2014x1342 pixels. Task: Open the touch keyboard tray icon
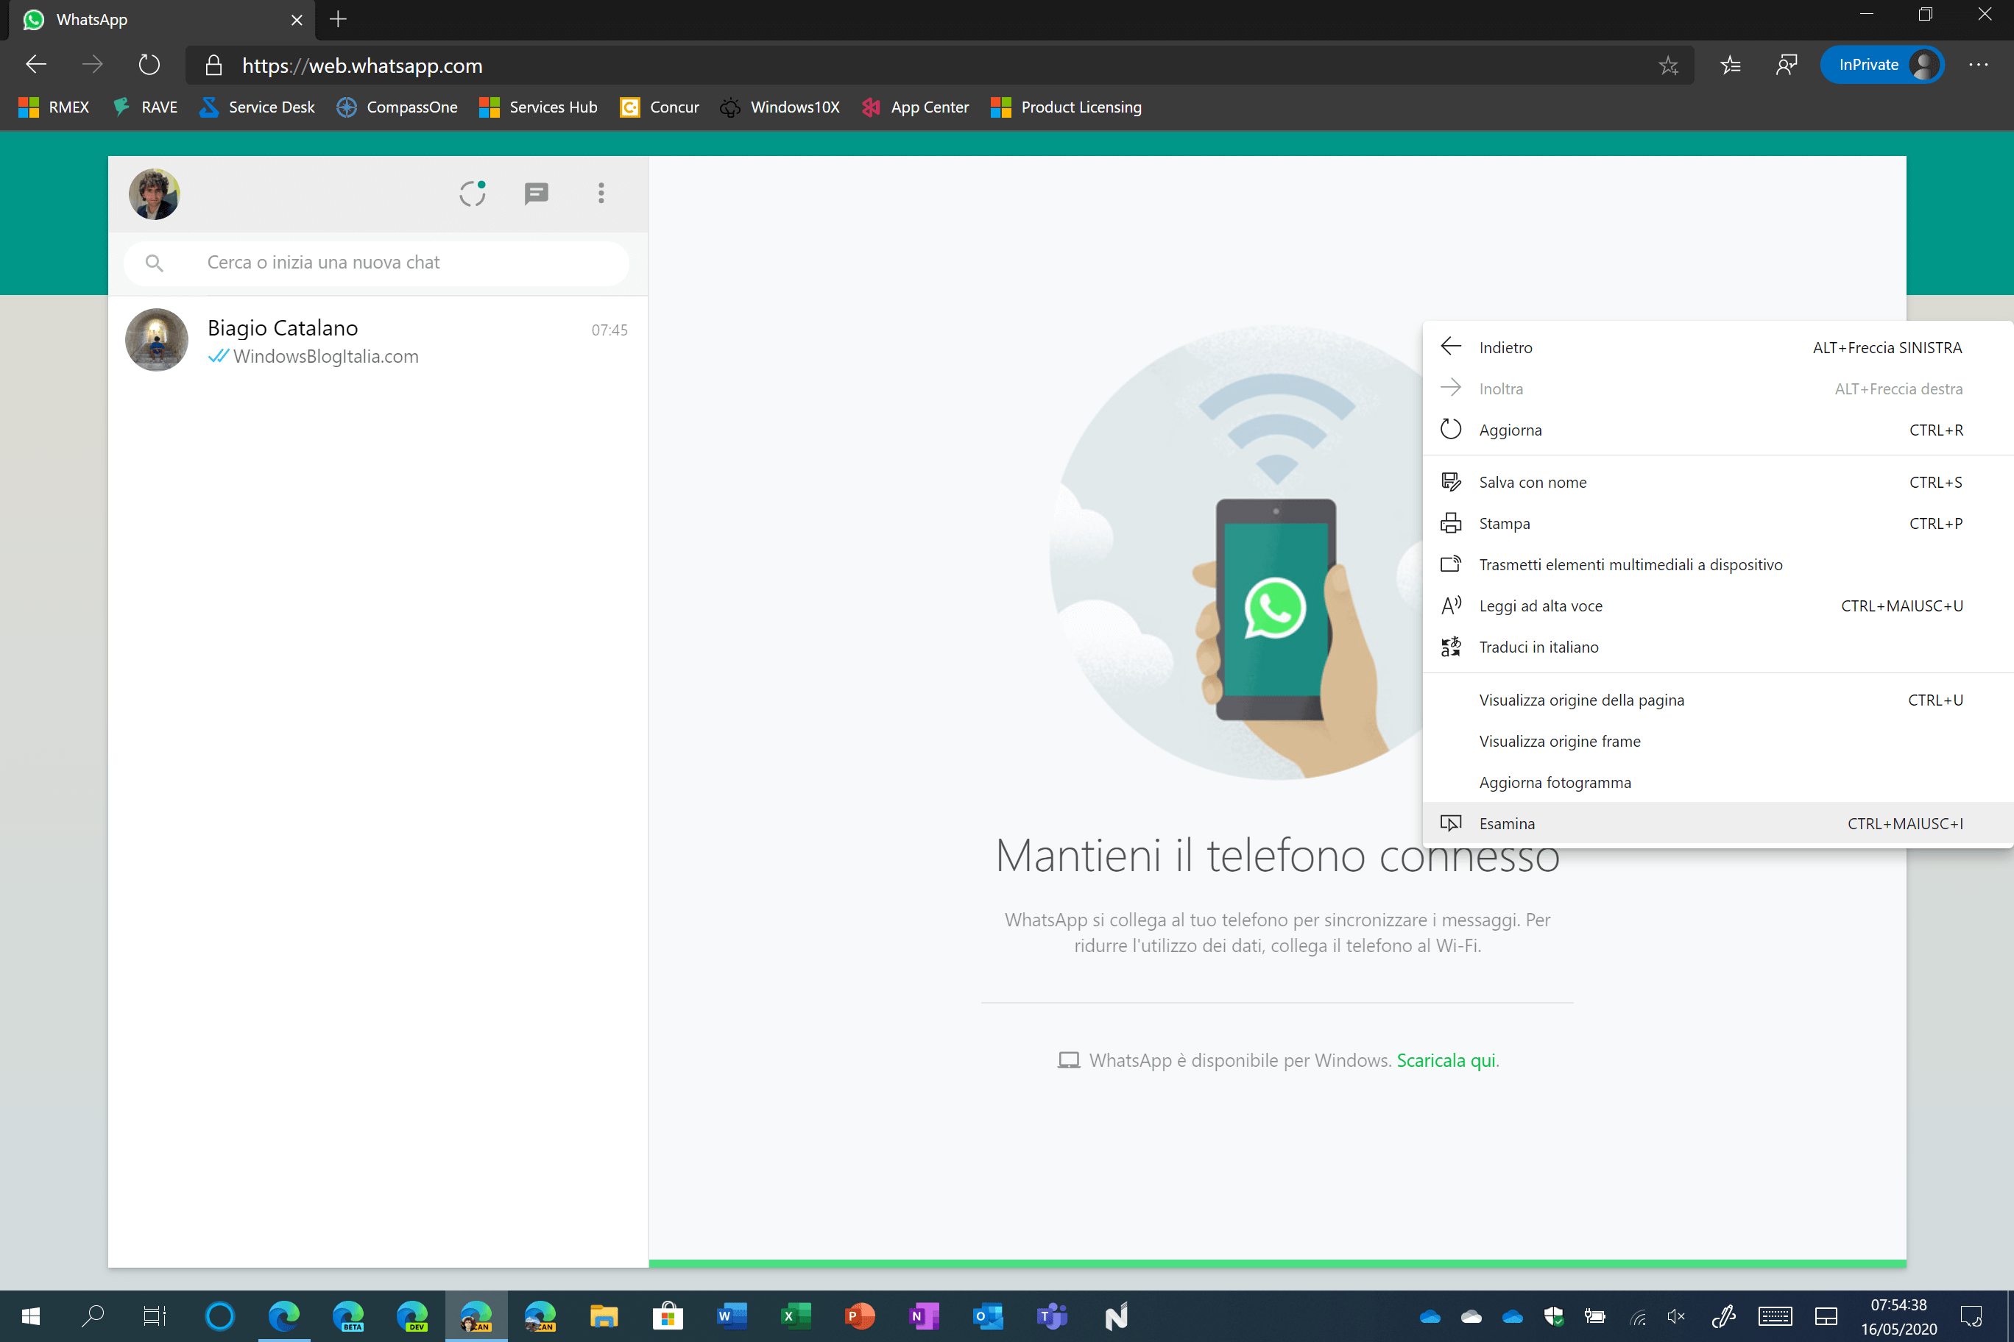point(1775,1317)
